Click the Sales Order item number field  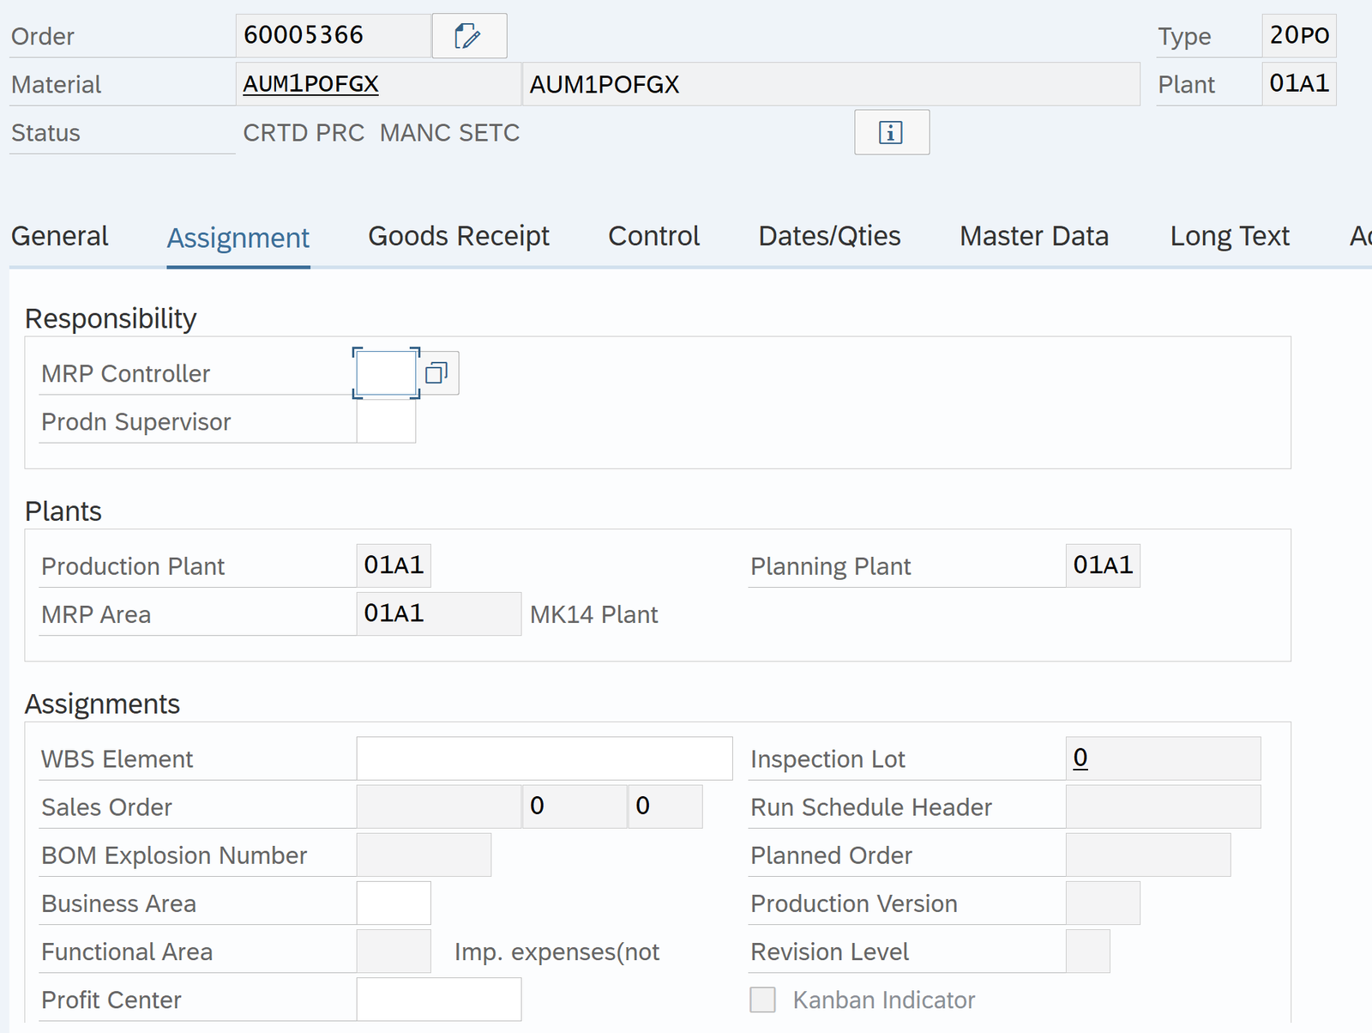coord(574,806)
